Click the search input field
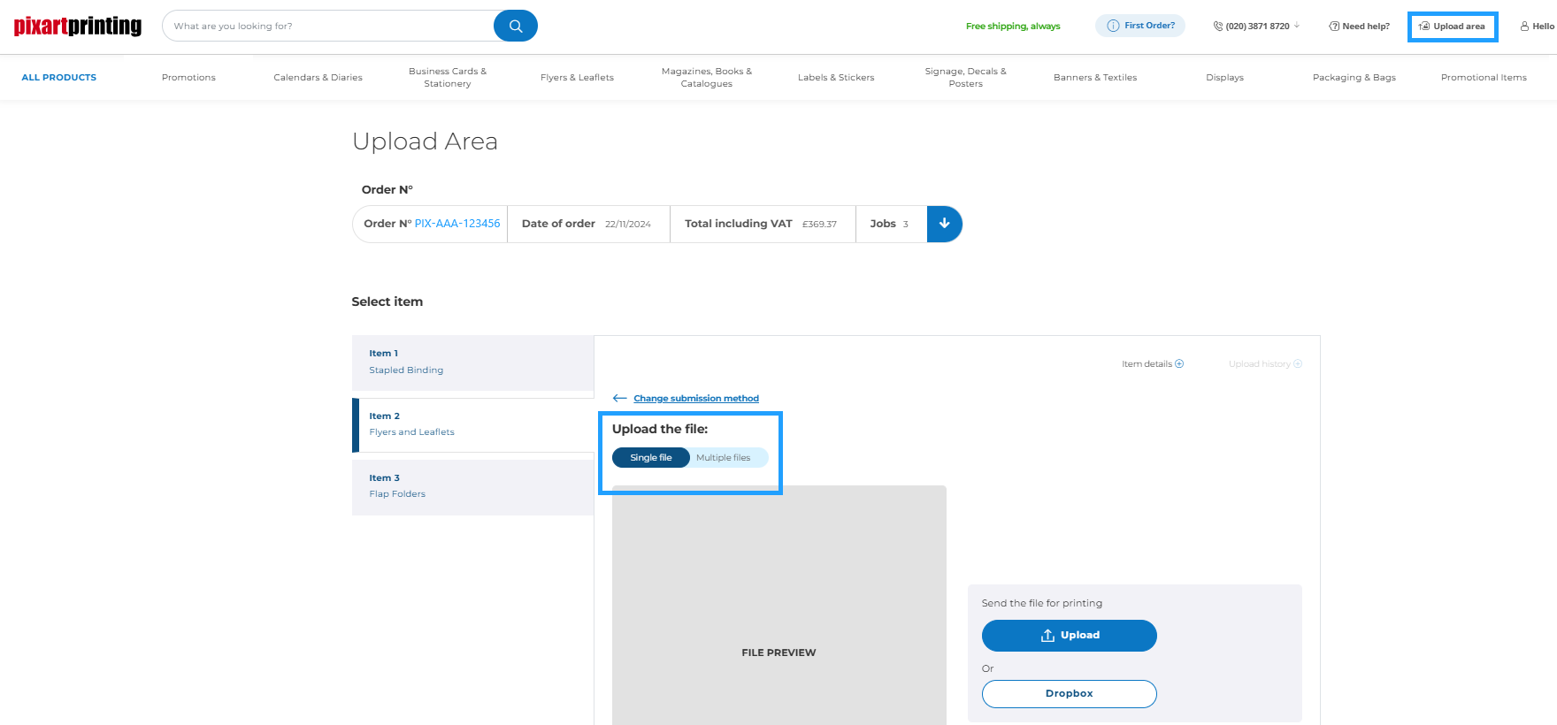Image resolution: width=1557 pixels, height=725 pixels. [x=327, y=27]
